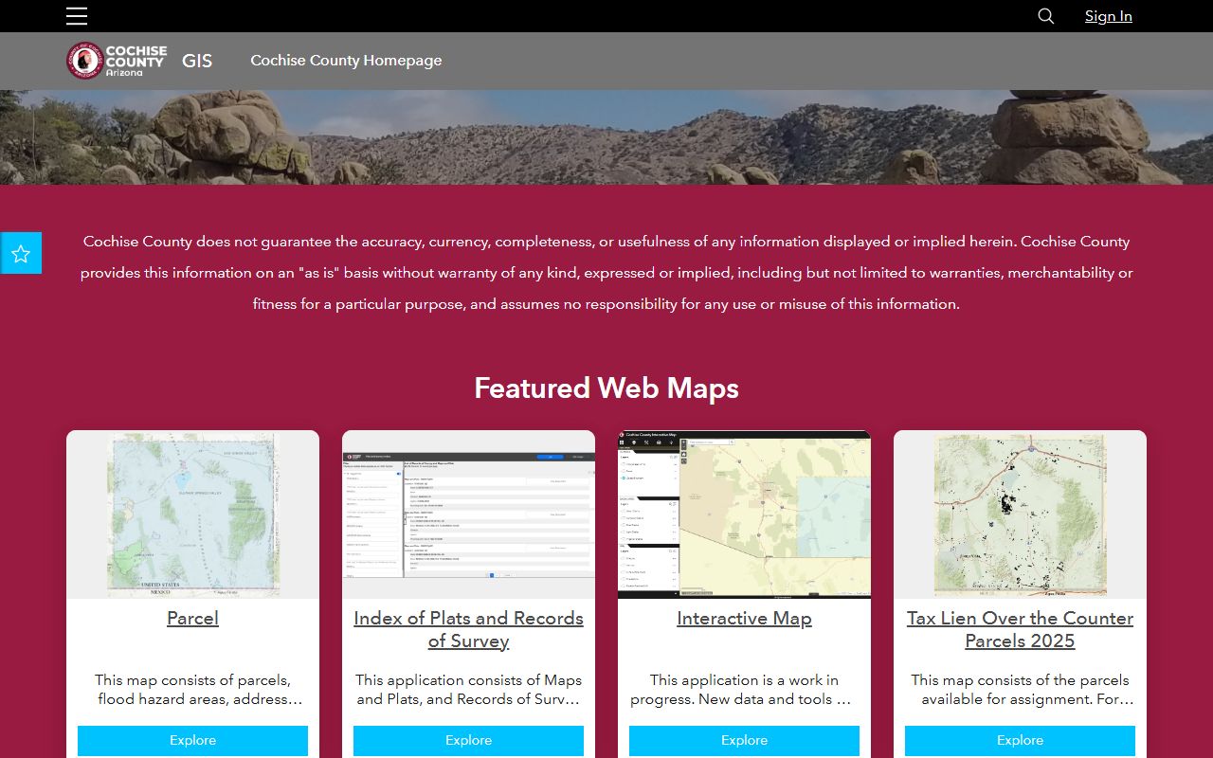
Task: Explore the Parcel map
Action: (x=192, y=741)
